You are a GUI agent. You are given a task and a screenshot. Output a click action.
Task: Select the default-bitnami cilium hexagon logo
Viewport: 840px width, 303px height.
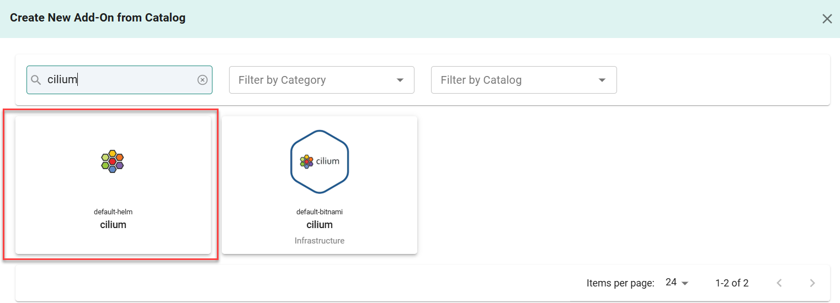pos(320,161)
